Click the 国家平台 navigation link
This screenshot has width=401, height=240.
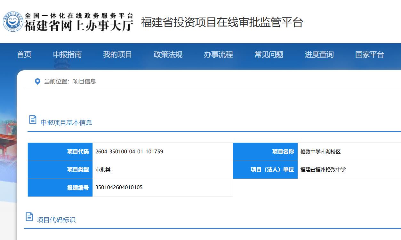pos(370,55)
